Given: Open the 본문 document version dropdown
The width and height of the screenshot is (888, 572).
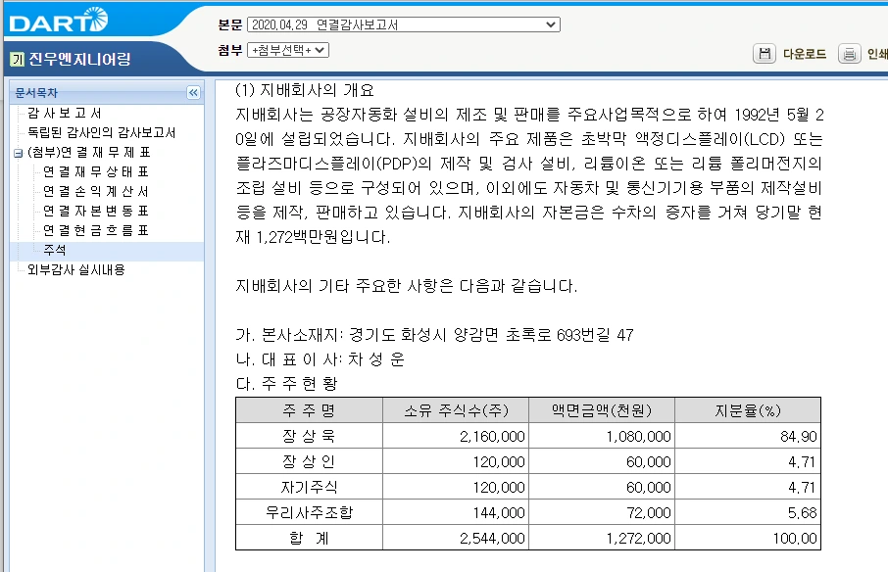Looking at the screenshot, I should (549, 24).
